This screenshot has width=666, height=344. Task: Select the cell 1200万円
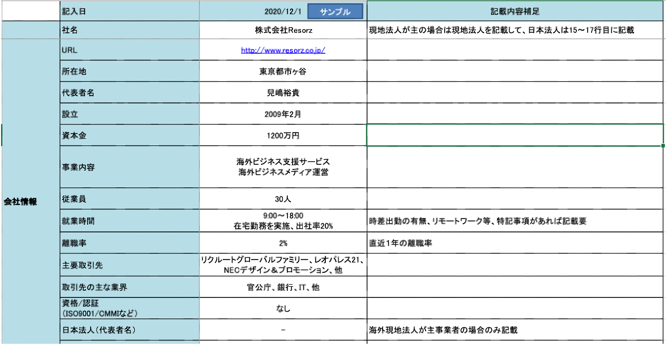click(283, 136)
